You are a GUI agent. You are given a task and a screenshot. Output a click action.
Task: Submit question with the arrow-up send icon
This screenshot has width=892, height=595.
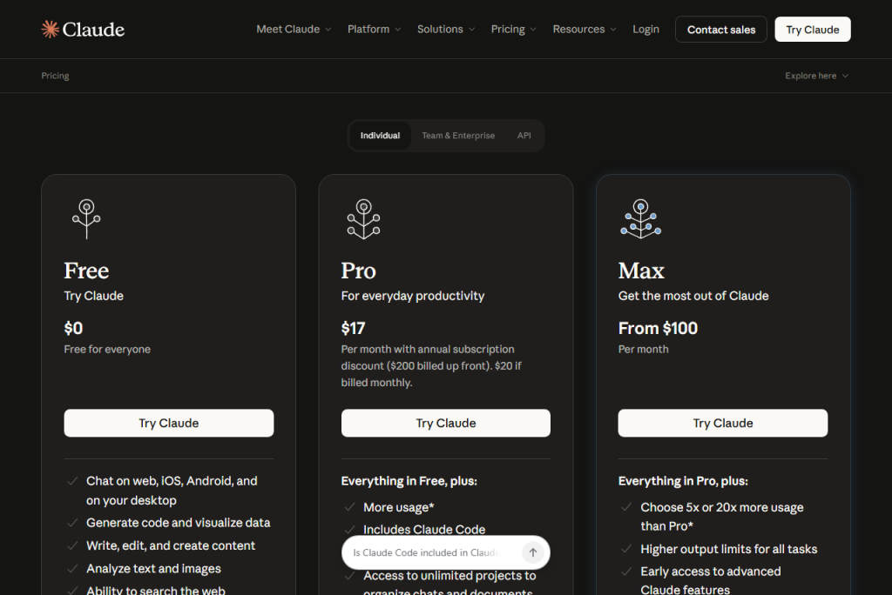click(x=533, y=552)
